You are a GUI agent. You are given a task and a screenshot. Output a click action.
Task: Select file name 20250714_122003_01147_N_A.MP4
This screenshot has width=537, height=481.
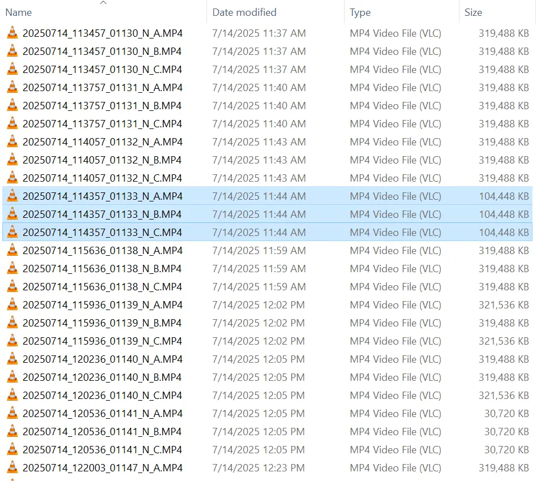click(x=102, y=468)
